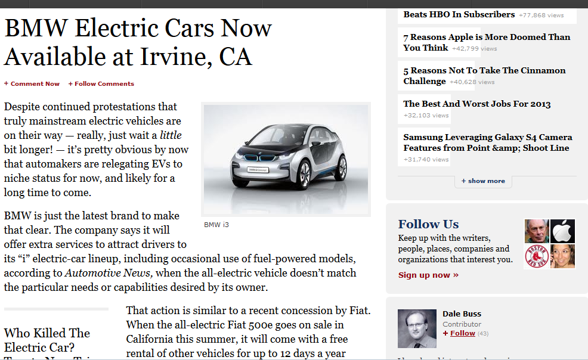This screenshot has width=588, height=360.
Task: Click the Follow Us heading
Action: coord(428,224)
